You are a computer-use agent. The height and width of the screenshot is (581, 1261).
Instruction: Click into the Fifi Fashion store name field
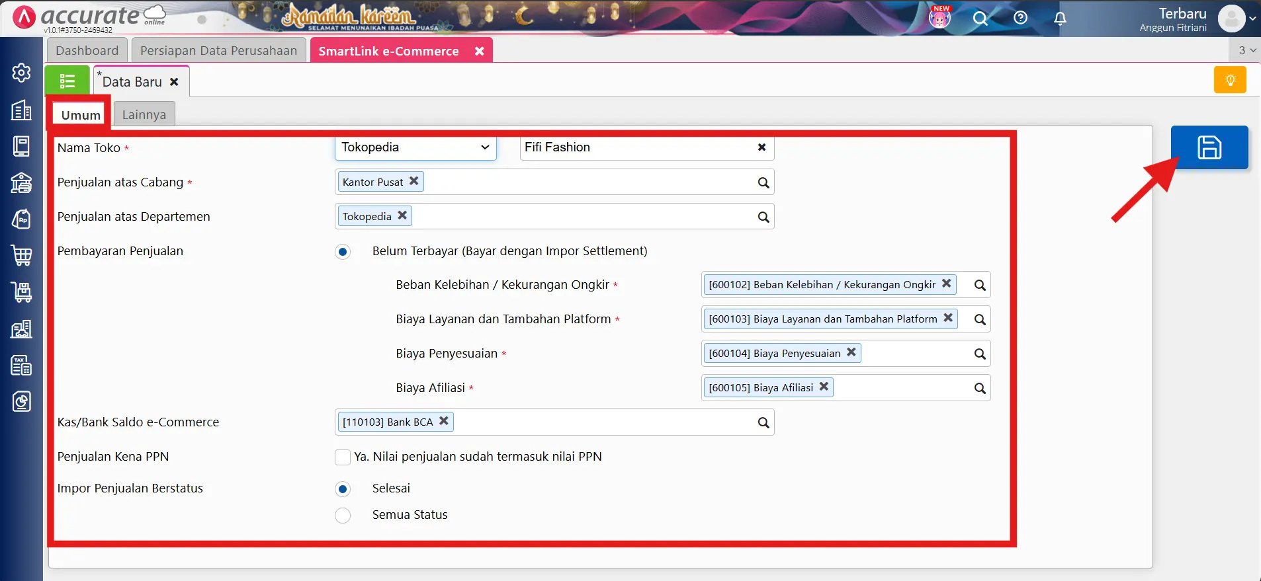[635, 147]
